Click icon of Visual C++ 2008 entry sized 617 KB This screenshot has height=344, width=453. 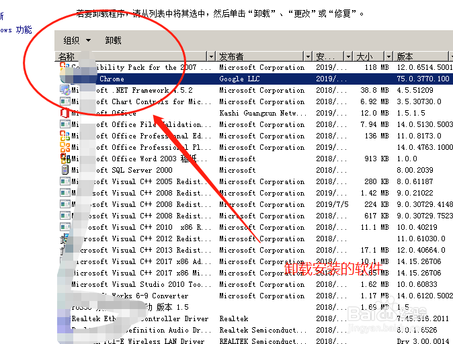tap(65, 216)
